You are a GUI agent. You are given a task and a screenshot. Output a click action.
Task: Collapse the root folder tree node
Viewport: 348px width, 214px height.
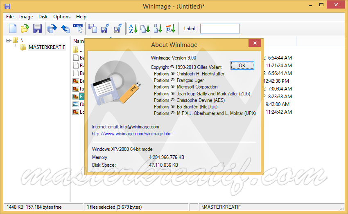click(x=8, y=40)
